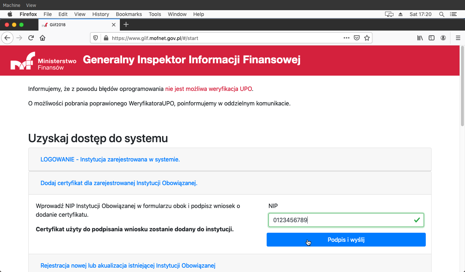Open a new browser tab
Screen dimensions: 465x272
tap(126, 24)
